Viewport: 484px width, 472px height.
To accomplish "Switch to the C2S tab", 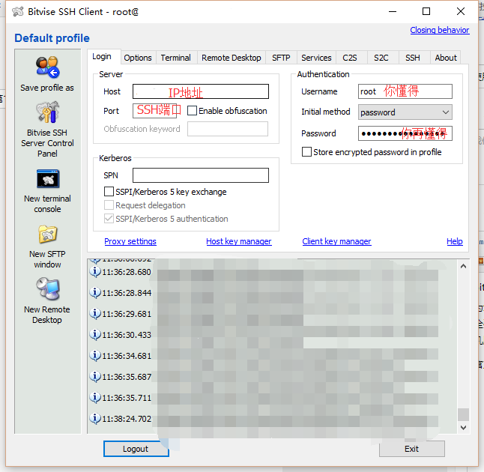I will 350,58.
